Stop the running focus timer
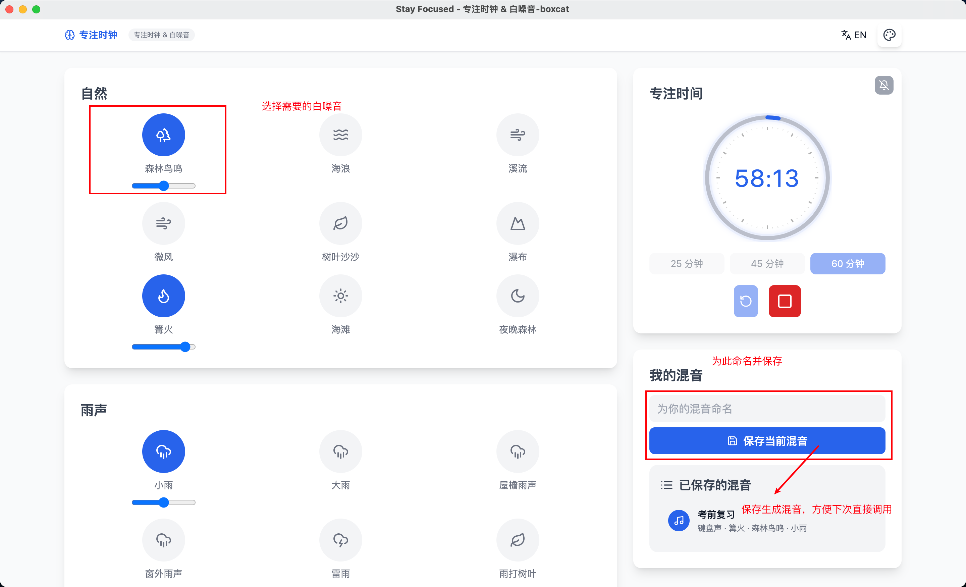Viewport: 966px width, 587px height. pos(785,301)
